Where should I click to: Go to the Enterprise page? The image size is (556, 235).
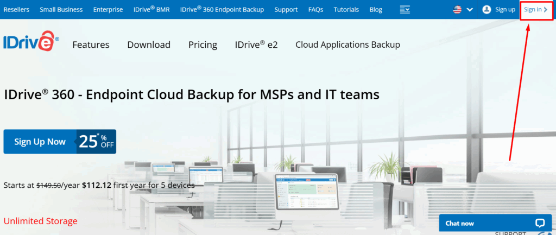click(108, 10)
